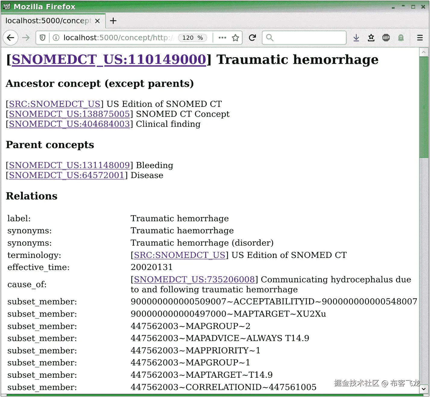Image resolution: width=430 pixels, height=397 pixels.
Task: Open the downloads arrow panel
Action: coord(356,38)
